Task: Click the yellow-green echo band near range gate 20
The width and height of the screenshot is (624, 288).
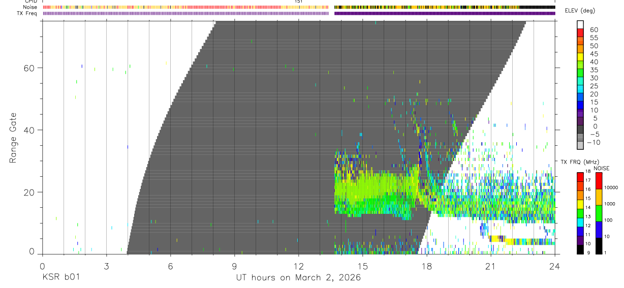Action: point(376,189)
